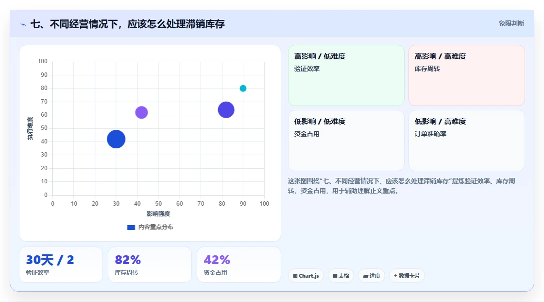The width and height of the screenshot is (544, 302).
Task: Select the indigo bubble on the right side of the chart
Action: (226, 110)
